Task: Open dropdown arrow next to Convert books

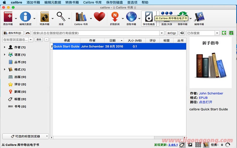Action: [52, 19]
